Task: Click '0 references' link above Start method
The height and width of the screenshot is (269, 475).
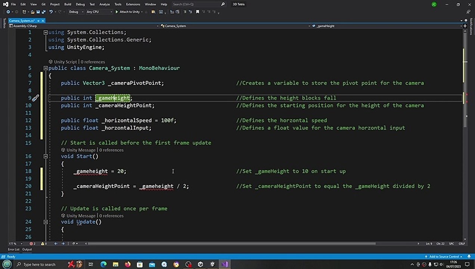Action: pyautogui.click(x=111, y=150)
